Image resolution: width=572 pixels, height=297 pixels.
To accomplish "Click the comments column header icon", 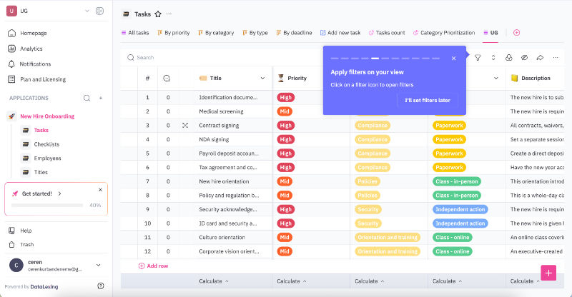I will click(167, 78).
